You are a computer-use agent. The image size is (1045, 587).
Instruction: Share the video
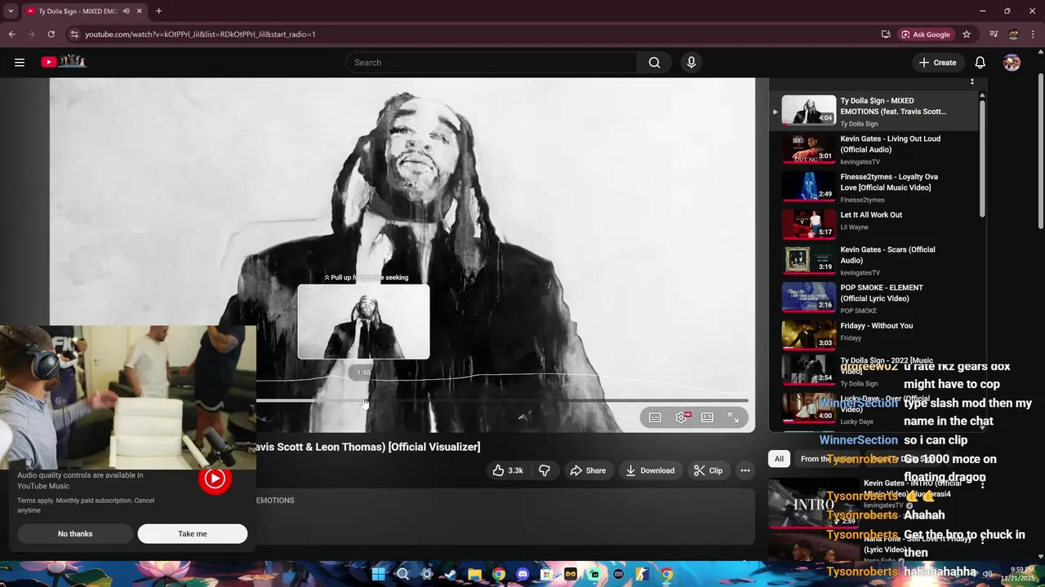[588, 470]
